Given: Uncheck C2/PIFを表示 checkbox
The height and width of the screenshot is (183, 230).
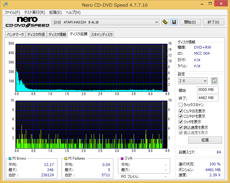Looking at the screenshot, I should click(180, 116).
